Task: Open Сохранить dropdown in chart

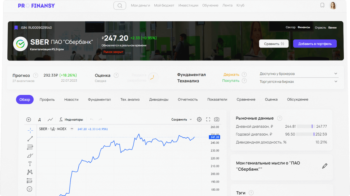Action: [181, 119]
